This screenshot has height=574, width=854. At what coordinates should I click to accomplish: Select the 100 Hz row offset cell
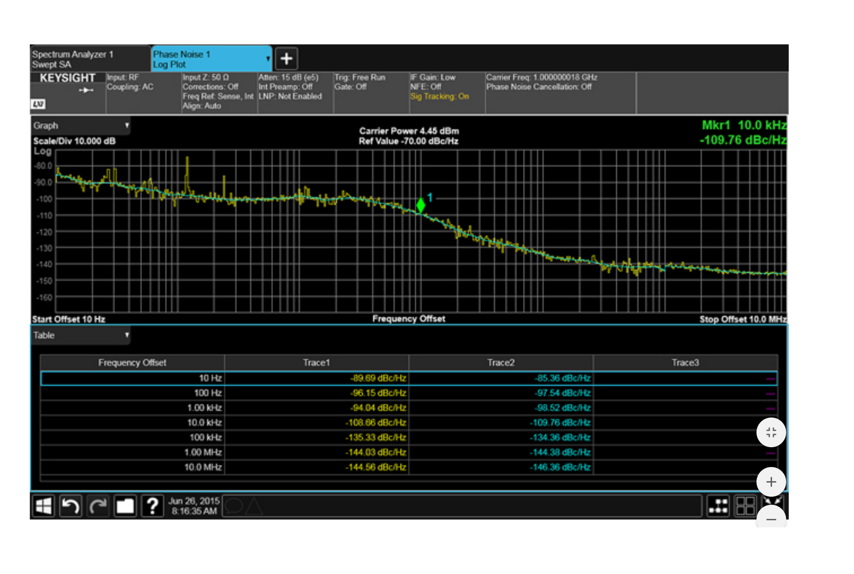[133, 393]
